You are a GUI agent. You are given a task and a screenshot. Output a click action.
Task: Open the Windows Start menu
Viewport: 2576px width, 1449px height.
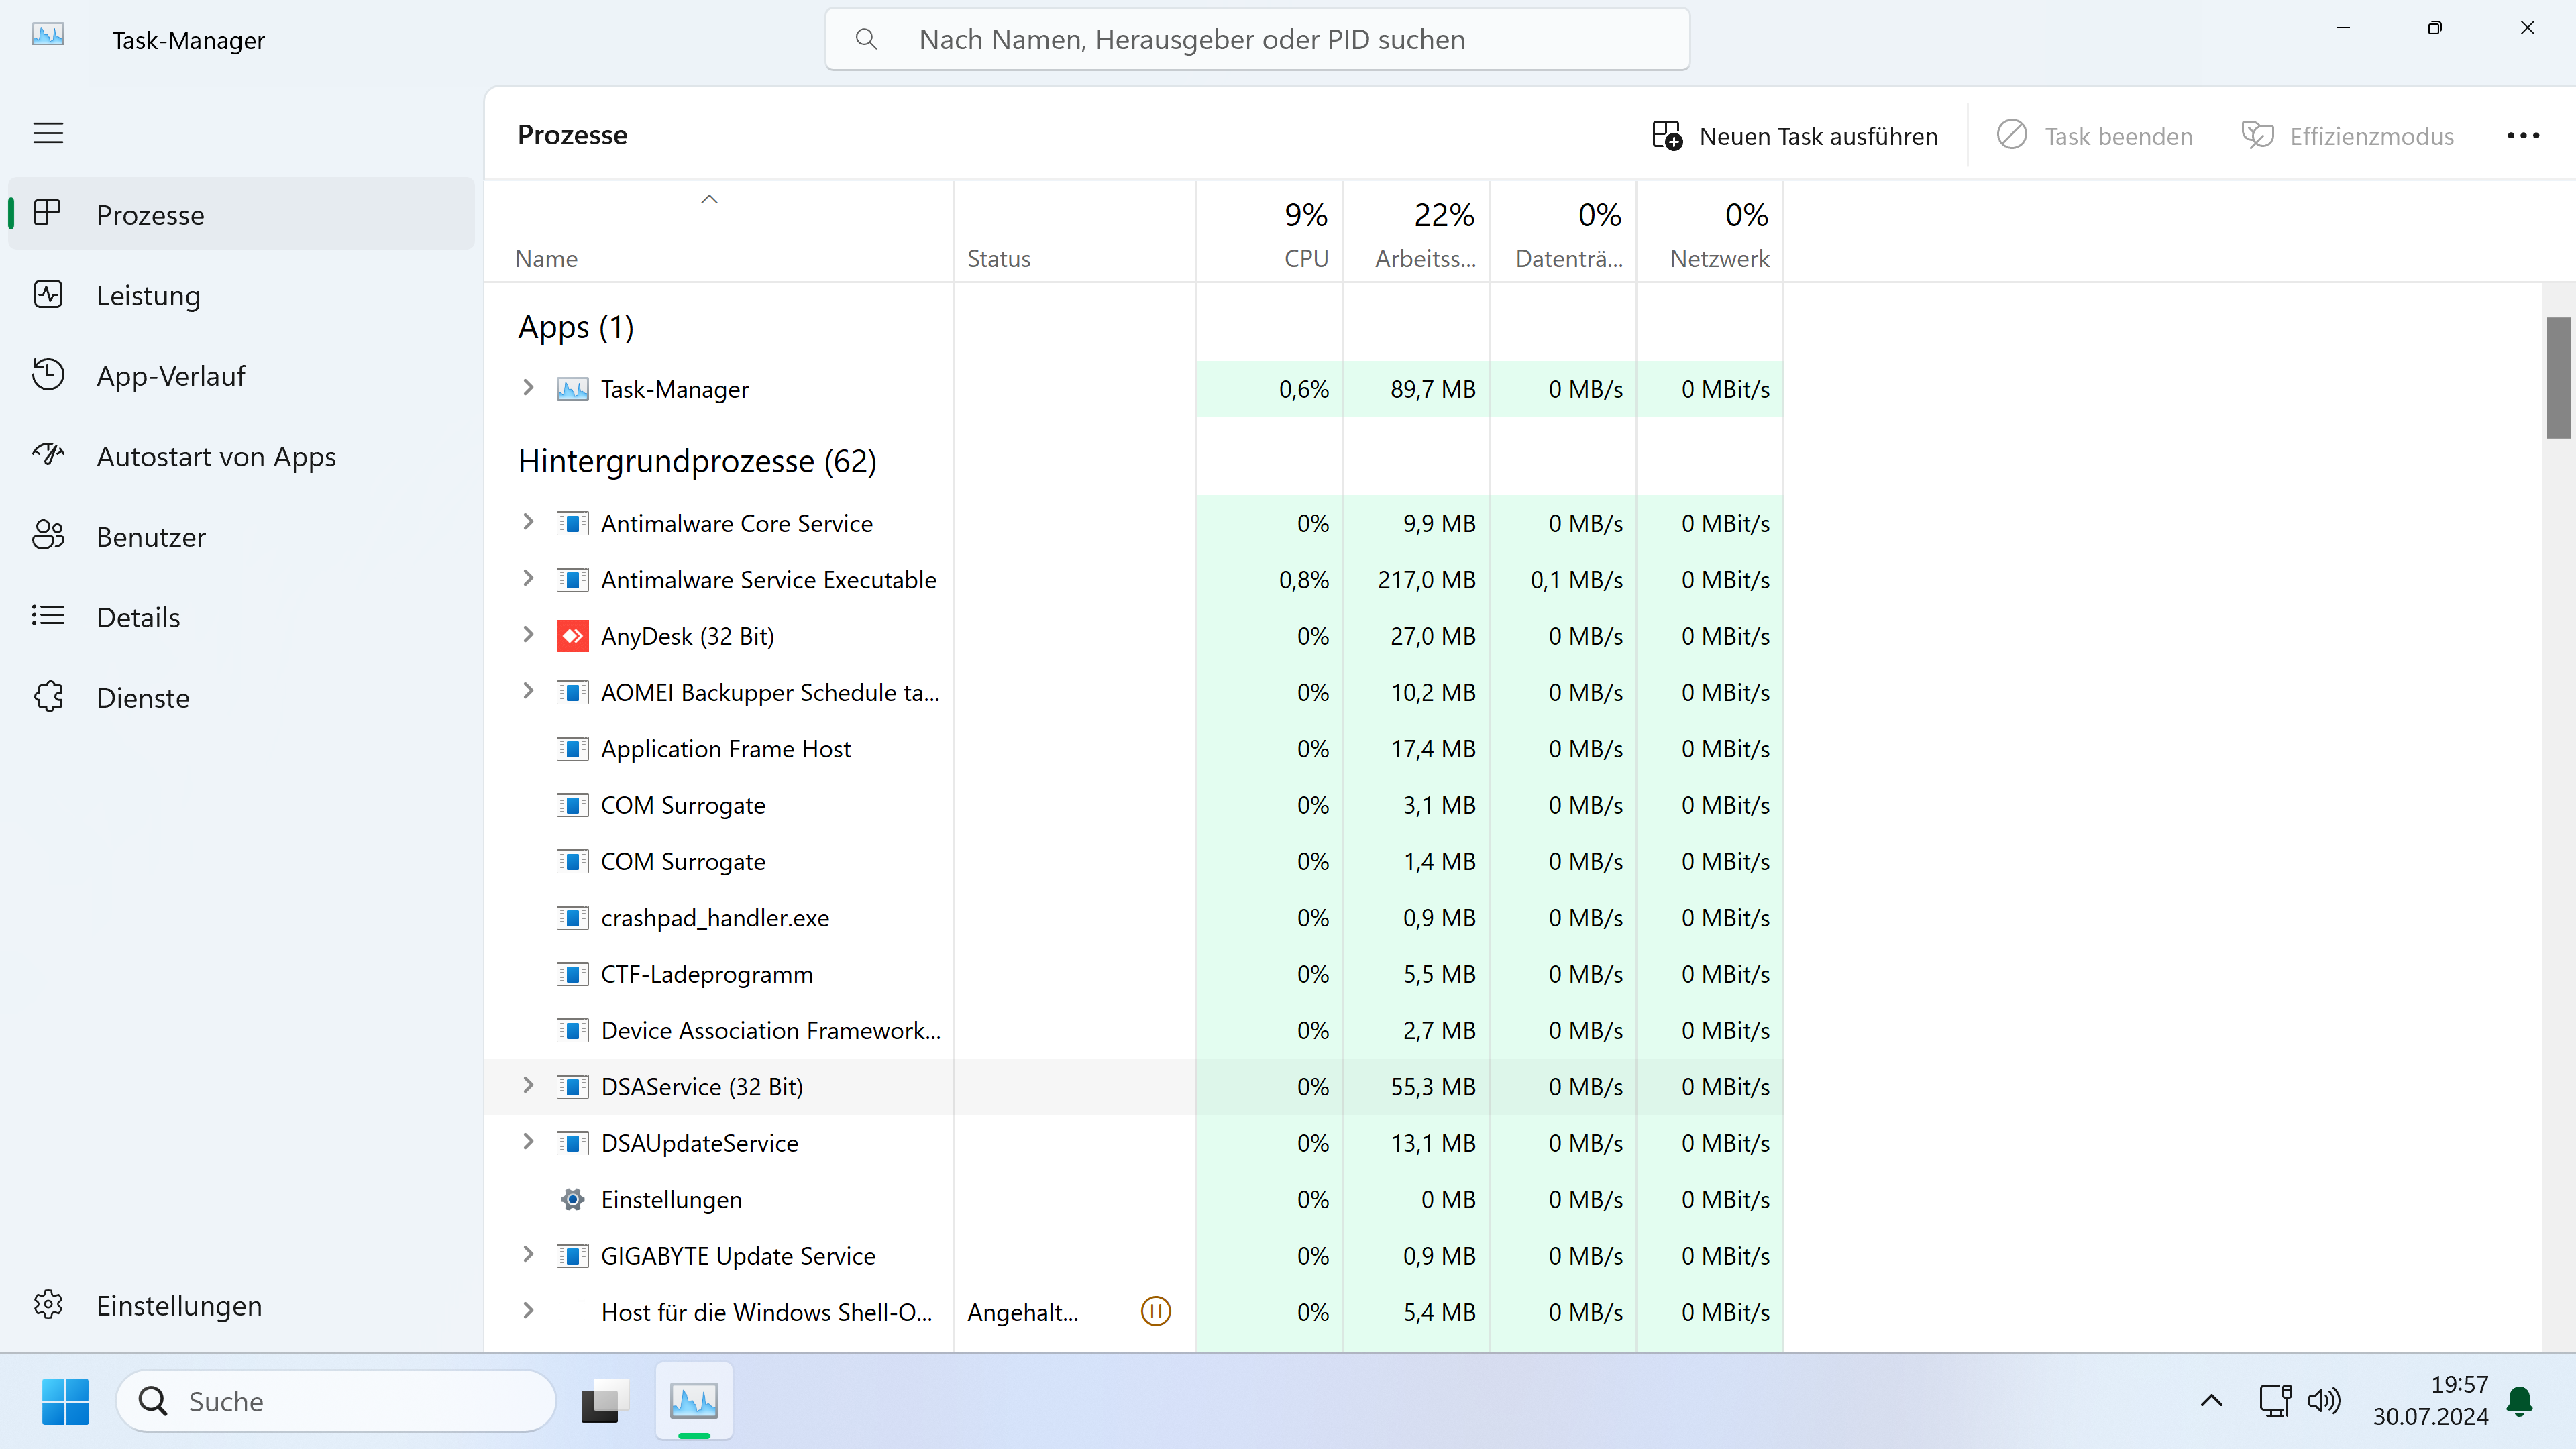tap(66, 1401)
